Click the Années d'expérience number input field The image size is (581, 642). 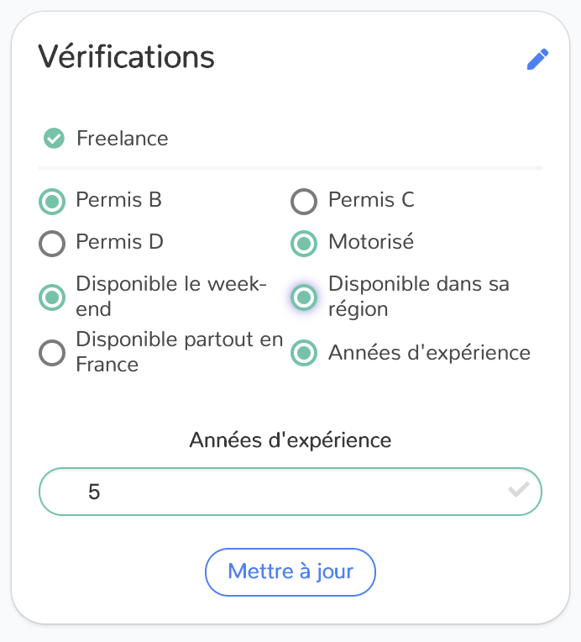click(x=290, y=492)
